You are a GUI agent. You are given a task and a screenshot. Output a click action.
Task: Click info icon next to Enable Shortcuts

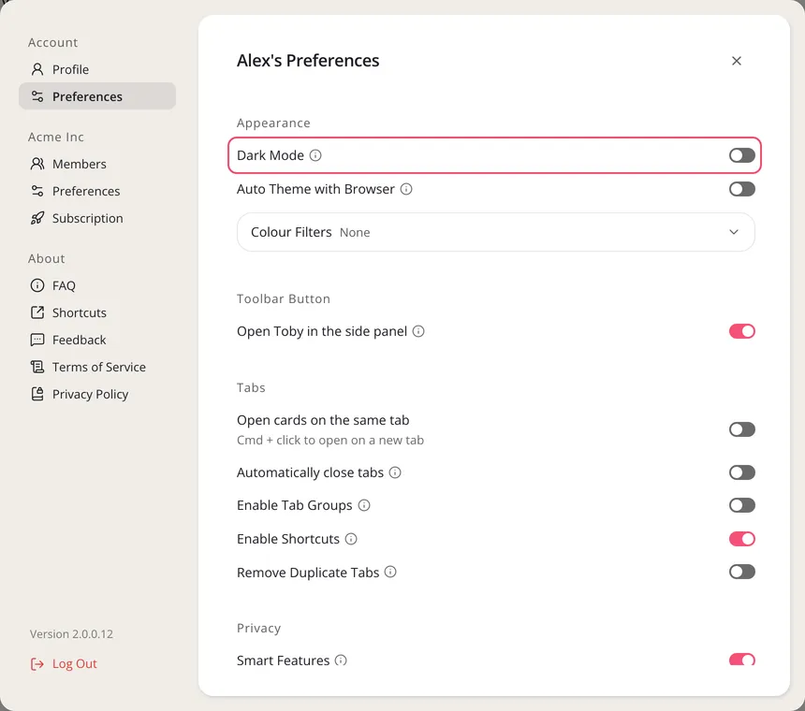pos(351,539)
